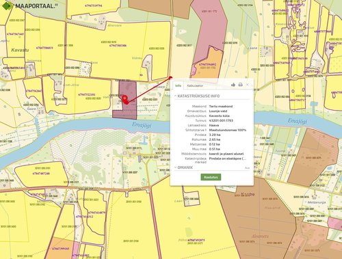Image resolution: width=342 pixels, height=259 pixels.
Task: Switch to the Kalkulaator tab
Action: click(x=195, y=85)
